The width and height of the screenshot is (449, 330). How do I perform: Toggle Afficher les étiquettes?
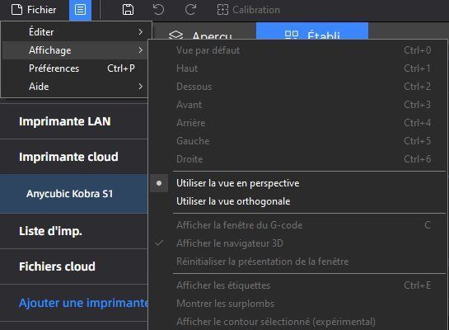(x=297, y=285)
